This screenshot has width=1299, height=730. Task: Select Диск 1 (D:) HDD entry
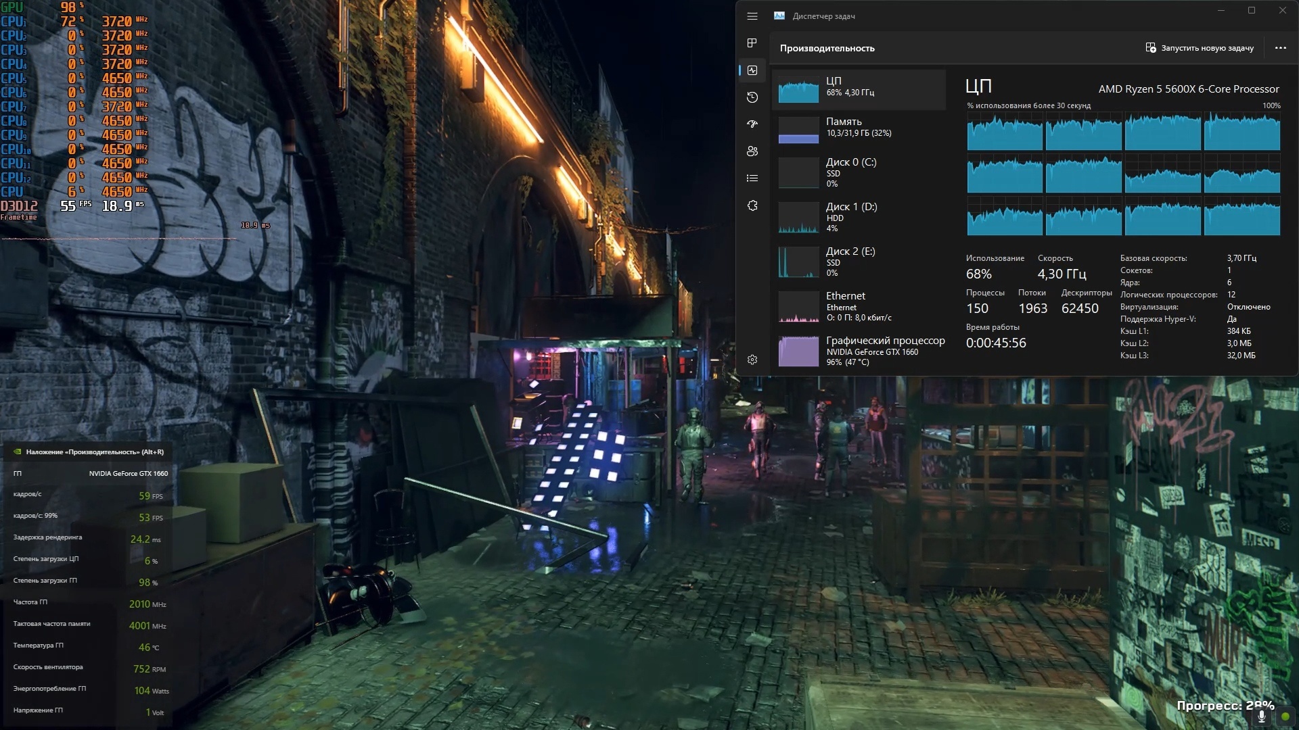[859, 217]
